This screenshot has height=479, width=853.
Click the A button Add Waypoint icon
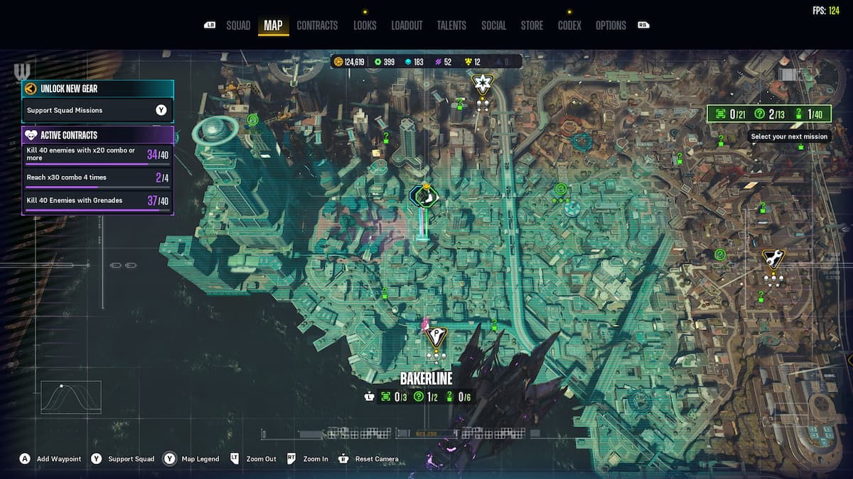(x=25, y=459)
